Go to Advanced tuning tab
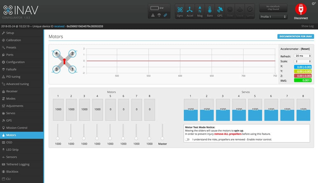Image resolution: width=318 pixels, height=183 pixels. [22, 84]
